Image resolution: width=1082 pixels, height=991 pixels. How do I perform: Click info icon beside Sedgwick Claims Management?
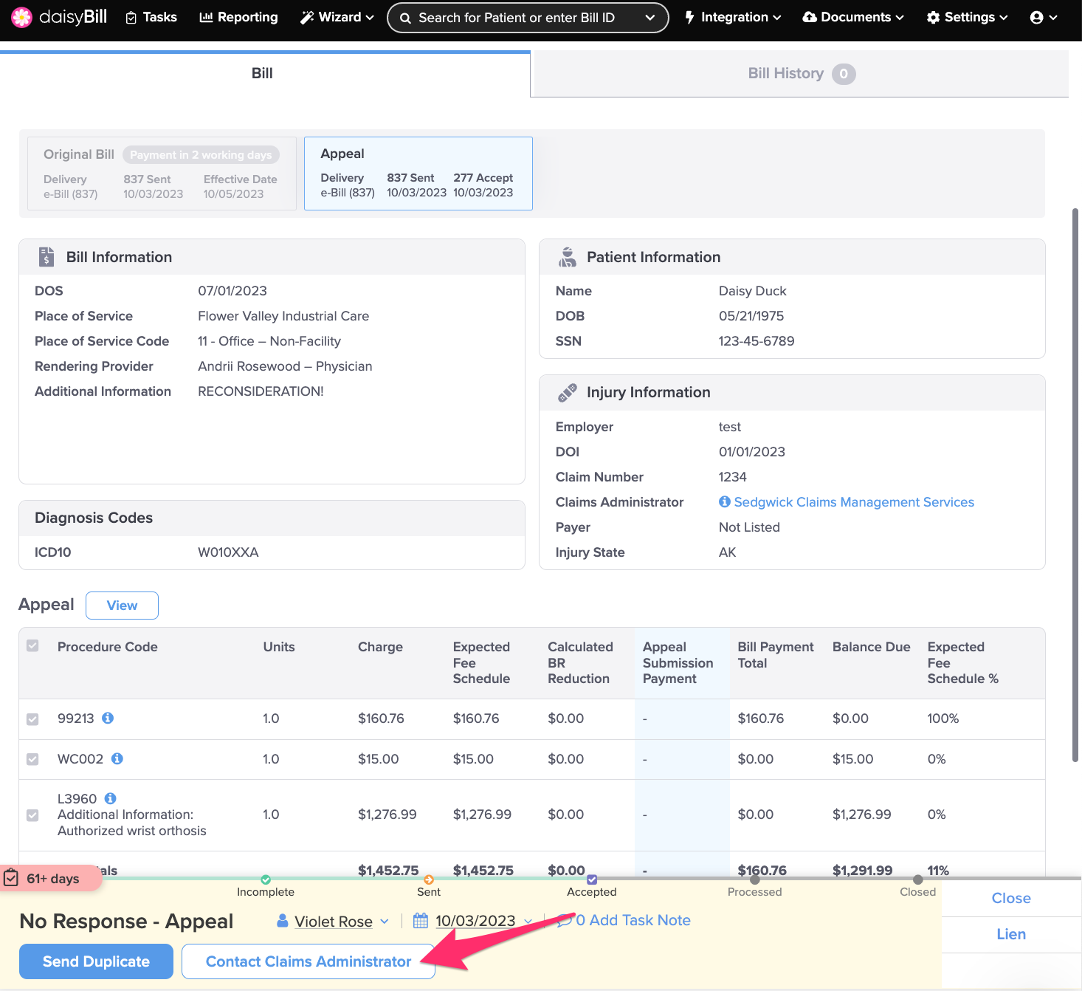(x=725, y=502)
